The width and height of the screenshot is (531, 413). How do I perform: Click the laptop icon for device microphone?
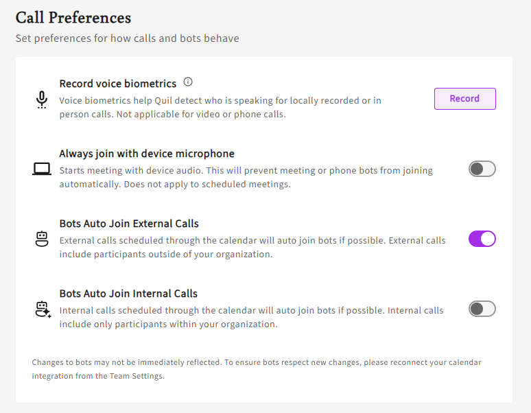pos(42,169)
